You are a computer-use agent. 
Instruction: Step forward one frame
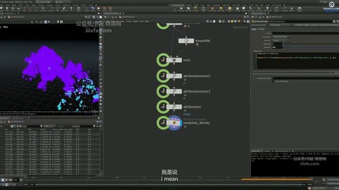pos(10,179)
